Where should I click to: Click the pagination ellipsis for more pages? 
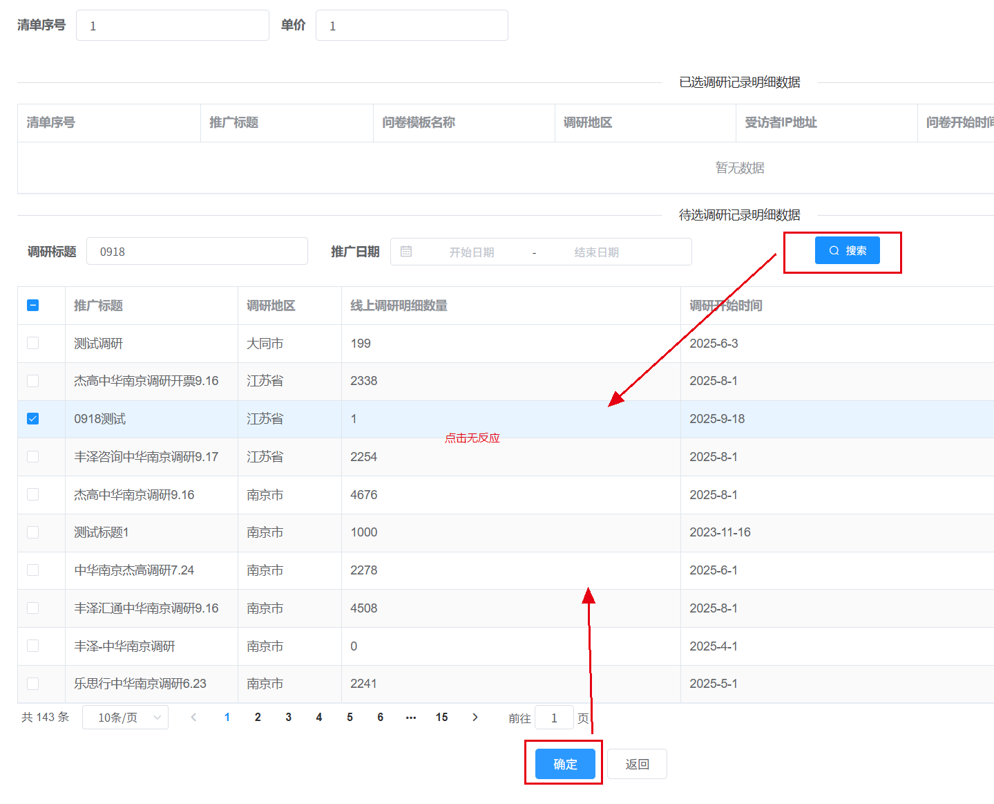click(x=411, y=717)
